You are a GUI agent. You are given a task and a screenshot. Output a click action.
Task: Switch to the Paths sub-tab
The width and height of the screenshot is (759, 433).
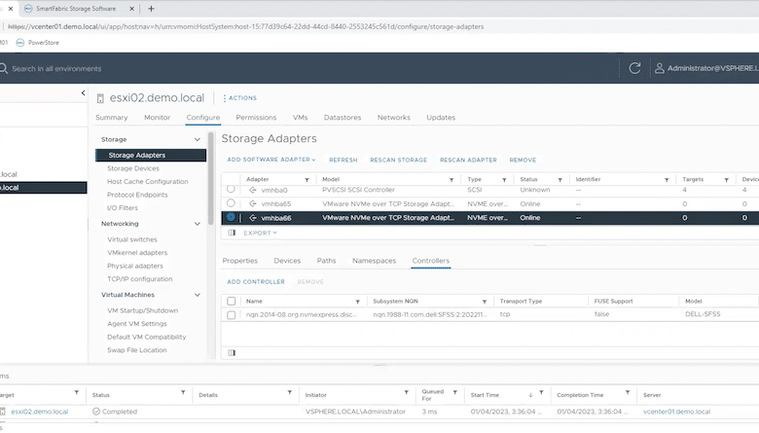click(x=326, y=260)
